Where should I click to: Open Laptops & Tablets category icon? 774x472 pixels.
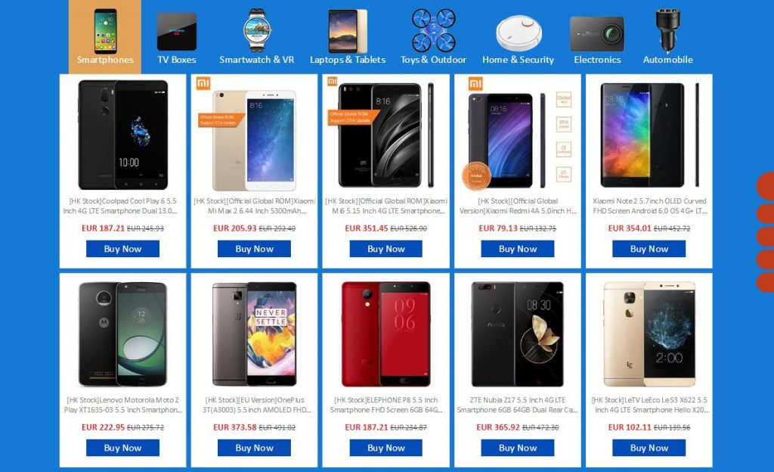click(348, 31)
